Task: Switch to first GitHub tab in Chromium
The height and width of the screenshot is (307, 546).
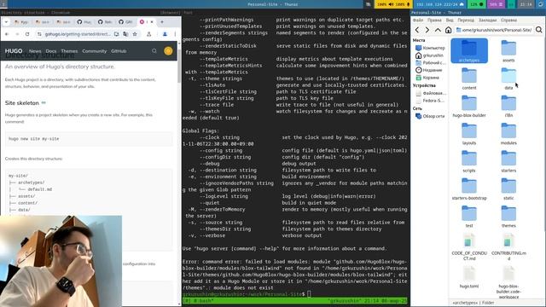Action: pos(84,22)
